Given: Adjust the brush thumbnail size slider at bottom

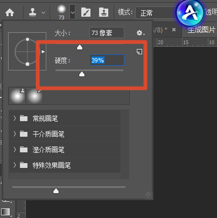Looking at the screenshot, I should pos(56,191).
